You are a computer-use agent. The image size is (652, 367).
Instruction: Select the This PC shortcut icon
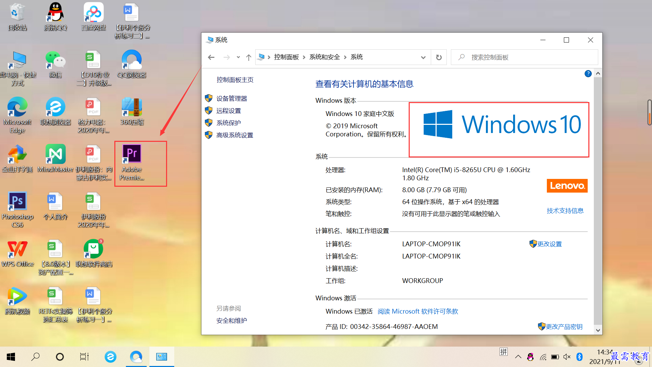pos(17,68)
